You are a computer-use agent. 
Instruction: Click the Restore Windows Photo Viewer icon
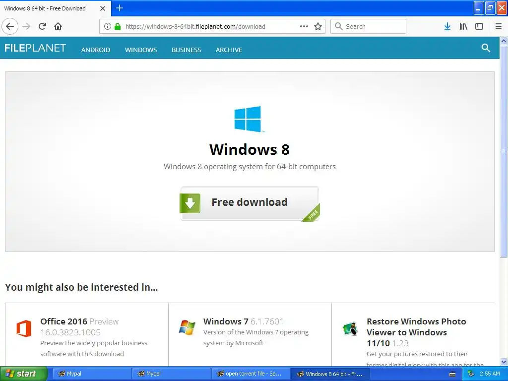coord(351,328)
